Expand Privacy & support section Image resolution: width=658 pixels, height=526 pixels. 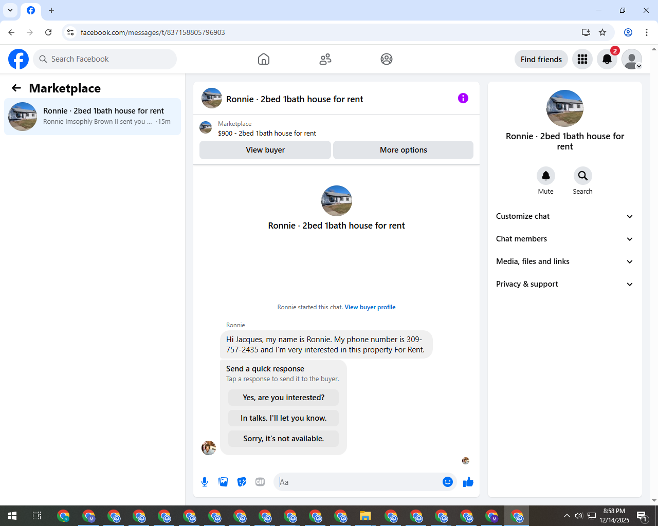[x=564, y=284]
